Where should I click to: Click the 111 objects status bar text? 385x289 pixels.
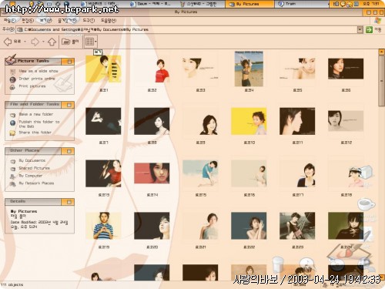[12, 284]
